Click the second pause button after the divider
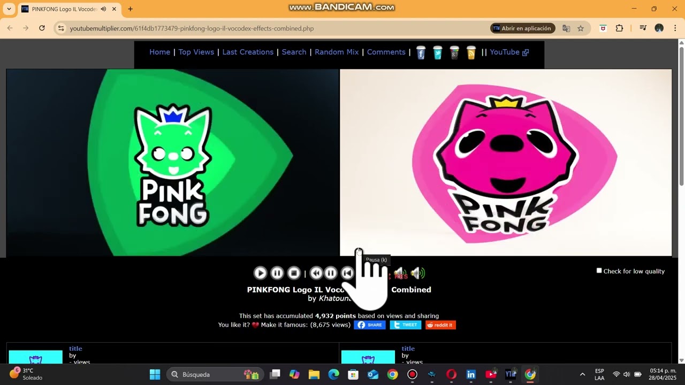The height and width of the screenshot is (385, 685). (x=331, y=273)
